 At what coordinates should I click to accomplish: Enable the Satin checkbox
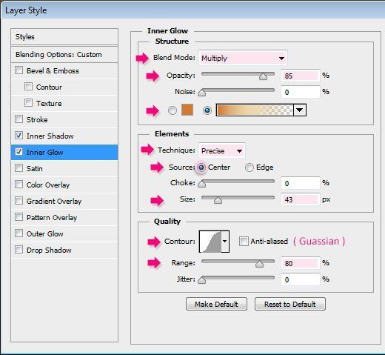(x=19, y=168)
